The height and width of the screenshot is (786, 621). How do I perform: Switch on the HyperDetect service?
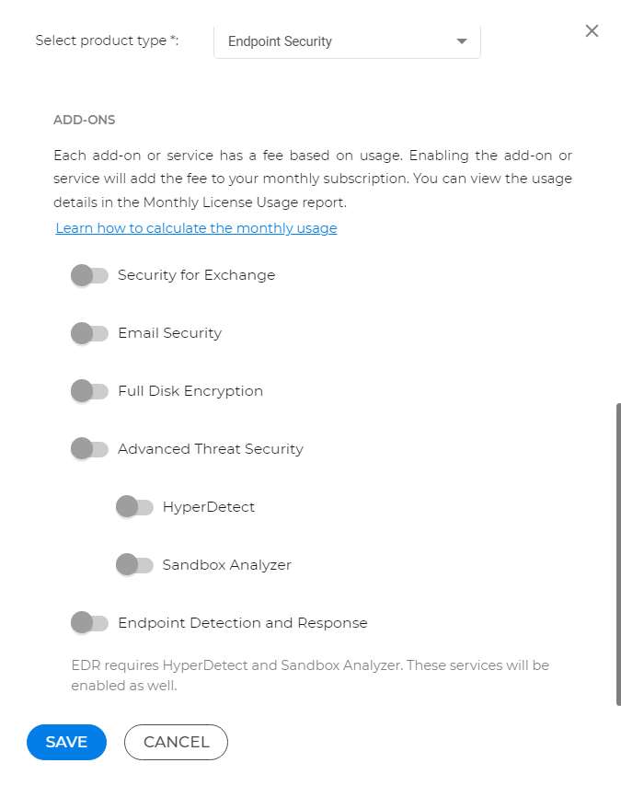pyautogui.click(x=134, y=506)
